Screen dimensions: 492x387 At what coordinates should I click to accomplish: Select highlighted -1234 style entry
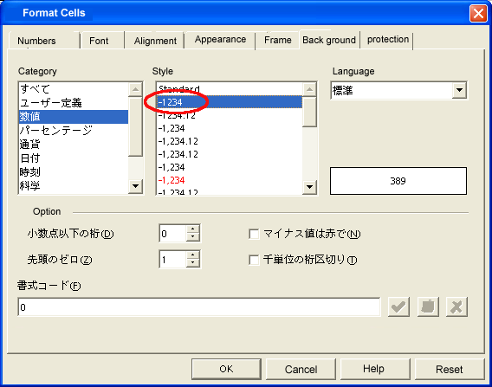coord(230,102)
